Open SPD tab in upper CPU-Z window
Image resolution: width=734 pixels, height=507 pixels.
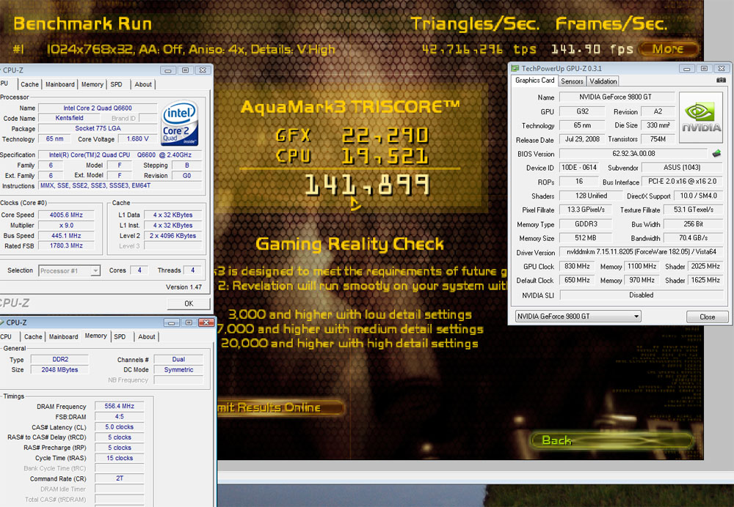tap(116, 84)
